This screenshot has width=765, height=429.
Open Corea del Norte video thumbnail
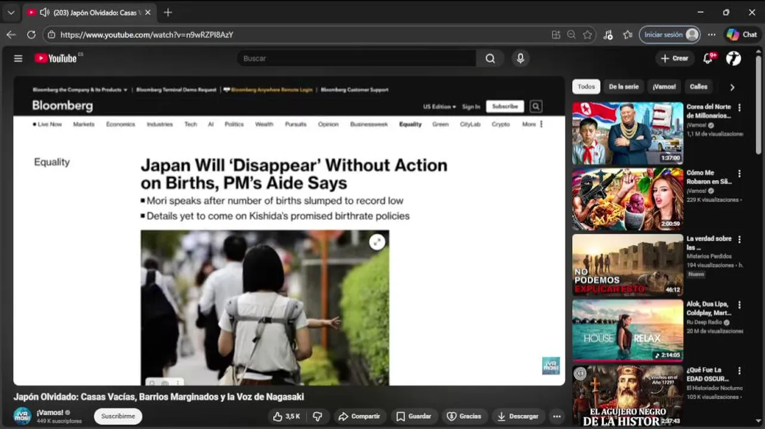[x=628, y=133]
